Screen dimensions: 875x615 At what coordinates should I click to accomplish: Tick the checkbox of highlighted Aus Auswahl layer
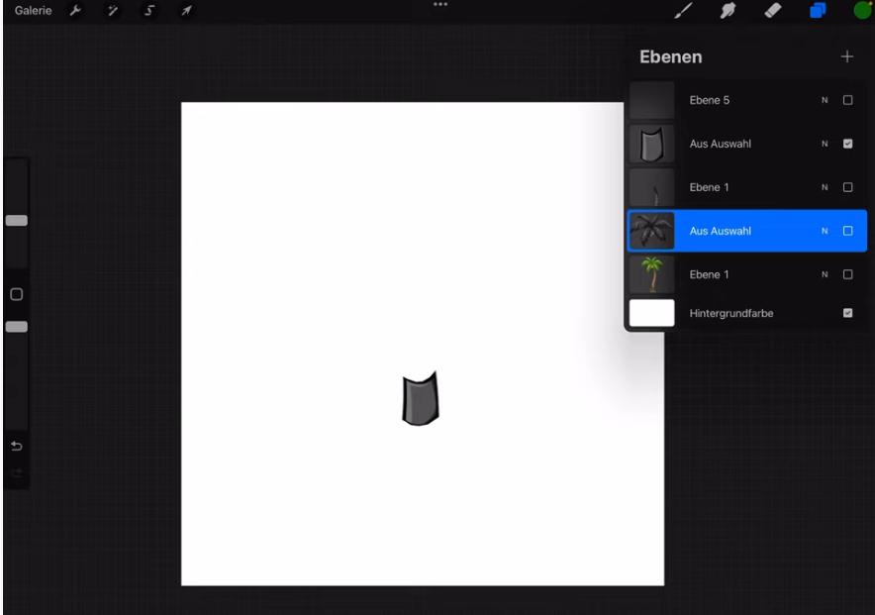(x=847, y=231)
